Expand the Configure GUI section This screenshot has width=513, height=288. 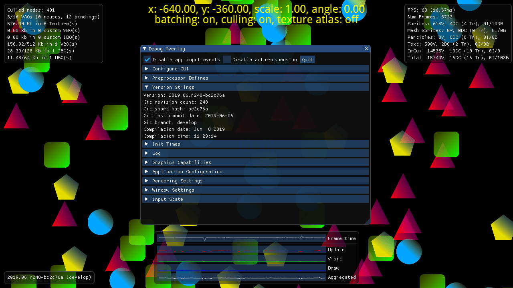coord(255,69)
